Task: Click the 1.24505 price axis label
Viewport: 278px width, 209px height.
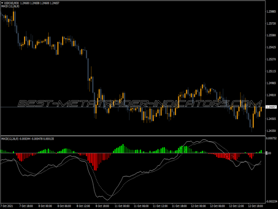Action: (x=271, y=119)
